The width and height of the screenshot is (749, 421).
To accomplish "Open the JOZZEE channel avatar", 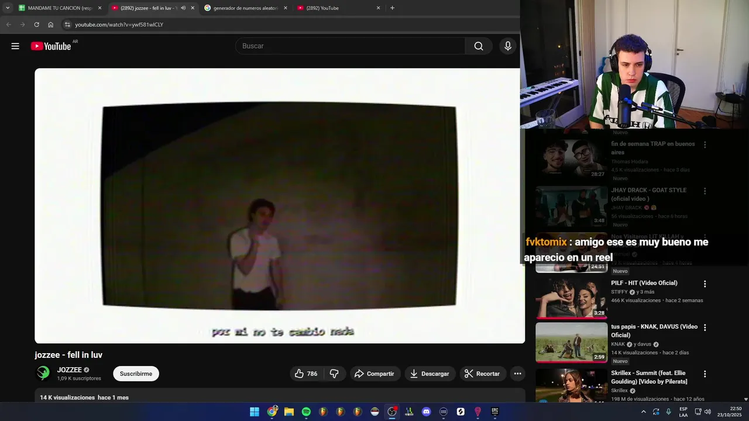I will pyautogui.click(x=43, y=374).
